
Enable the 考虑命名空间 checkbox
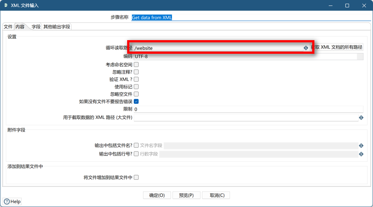coord(136,64)
